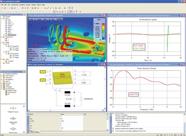The image size is (186, 136).
Task: Collapse the External Ports folder
Action: [2, 37]
